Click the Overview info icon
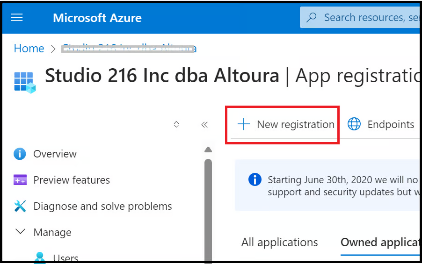This screenshot has width=422, height=264. (x=20, y=154)
